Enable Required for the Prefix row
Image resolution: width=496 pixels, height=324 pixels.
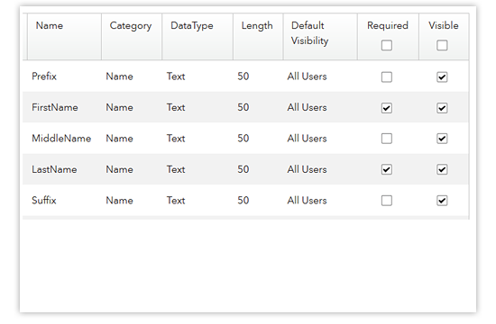point(387,76)
